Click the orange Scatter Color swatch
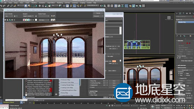The width and height of the screenshot is (194, 109). (x=114, y=61)
